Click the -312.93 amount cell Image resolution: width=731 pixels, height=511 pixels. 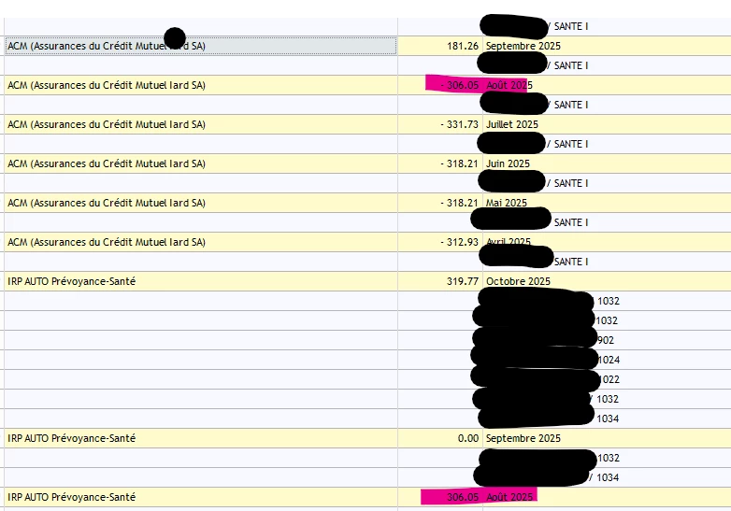[x=440, y=242]
